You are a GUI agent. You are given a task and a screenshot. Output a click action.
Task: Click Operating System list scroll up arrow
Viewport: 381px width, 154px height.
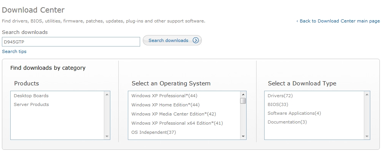(x=243, y=94)
